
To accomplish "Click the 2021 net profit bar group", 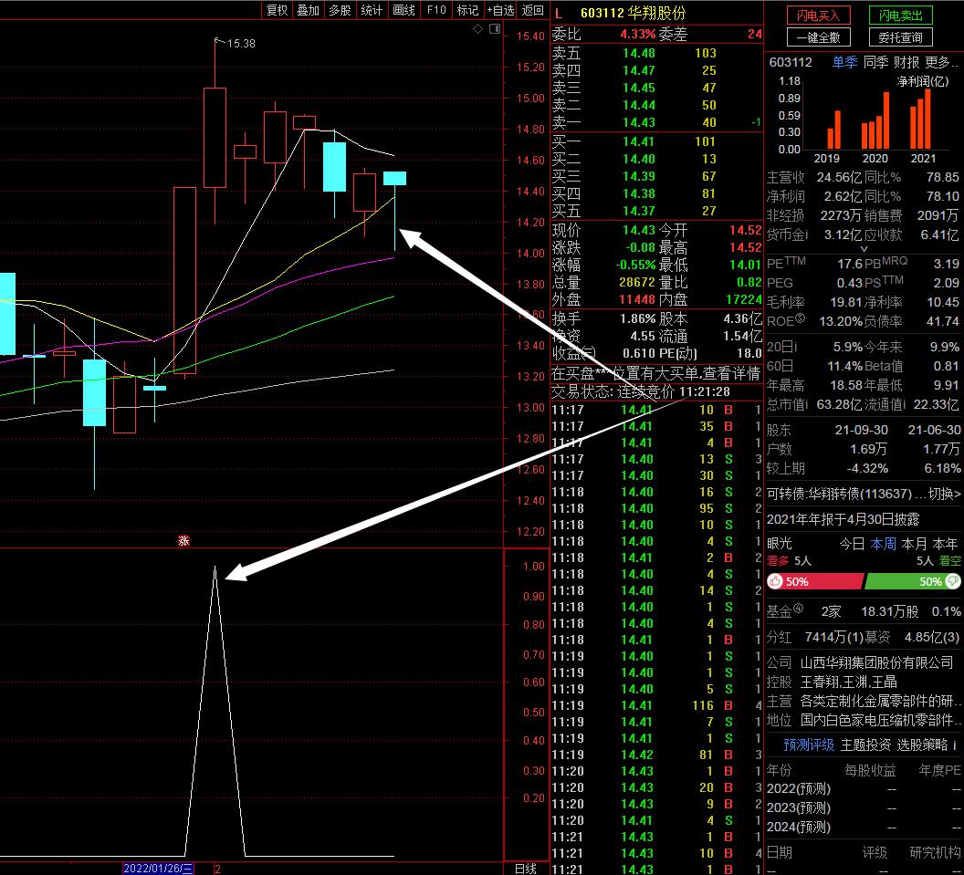I will [x=920, y=119].
